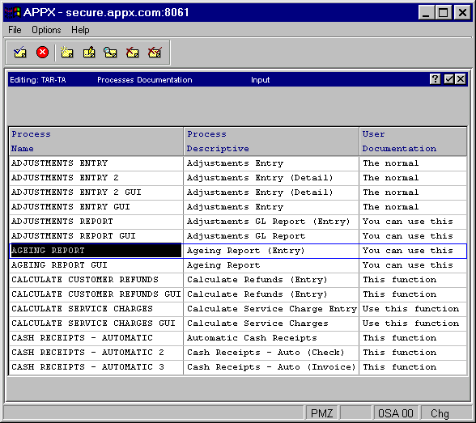
Task: Click the Automatic Cash Receipts descriptive cell
Action: 271,338
